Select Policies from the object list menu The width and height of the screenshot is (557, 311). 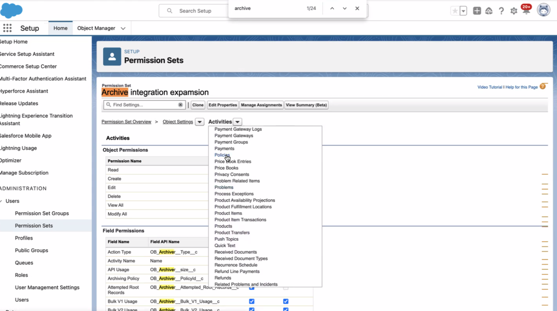pyautogui.click(x=222, y=155)
